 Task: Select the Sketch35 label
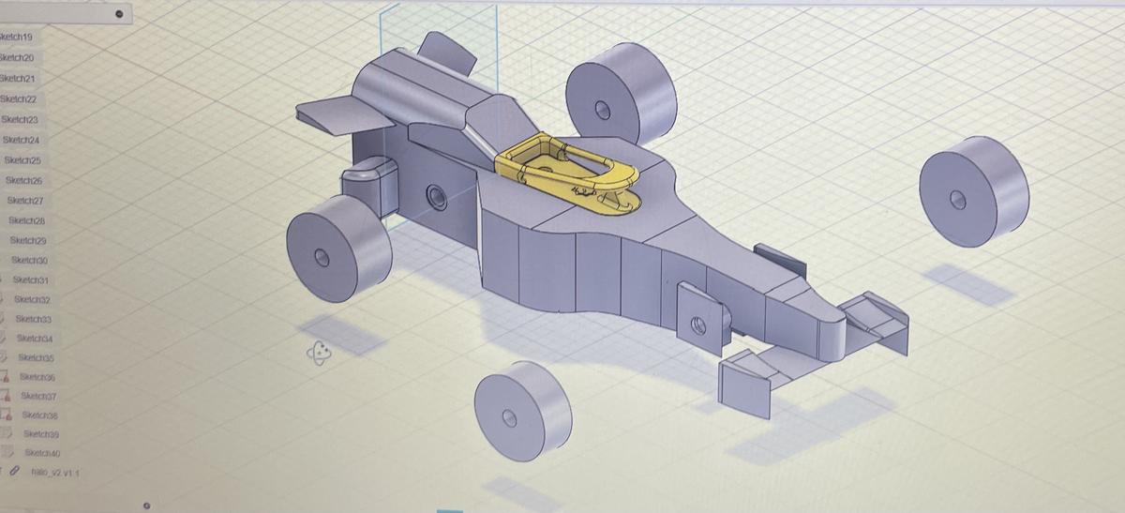(x=37, y=358)
